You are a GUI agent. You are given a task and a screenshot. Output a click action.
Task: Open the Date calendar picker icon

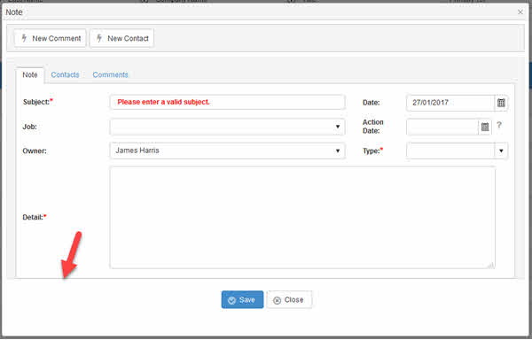click(x=501, y=103)
